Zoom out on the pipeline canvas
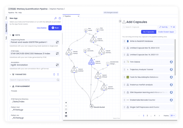The image size is (183, 128). (x=66, y=106)
